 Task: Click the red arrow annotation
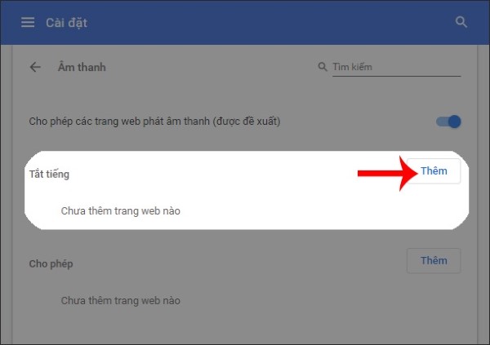(x=387, y=173)
